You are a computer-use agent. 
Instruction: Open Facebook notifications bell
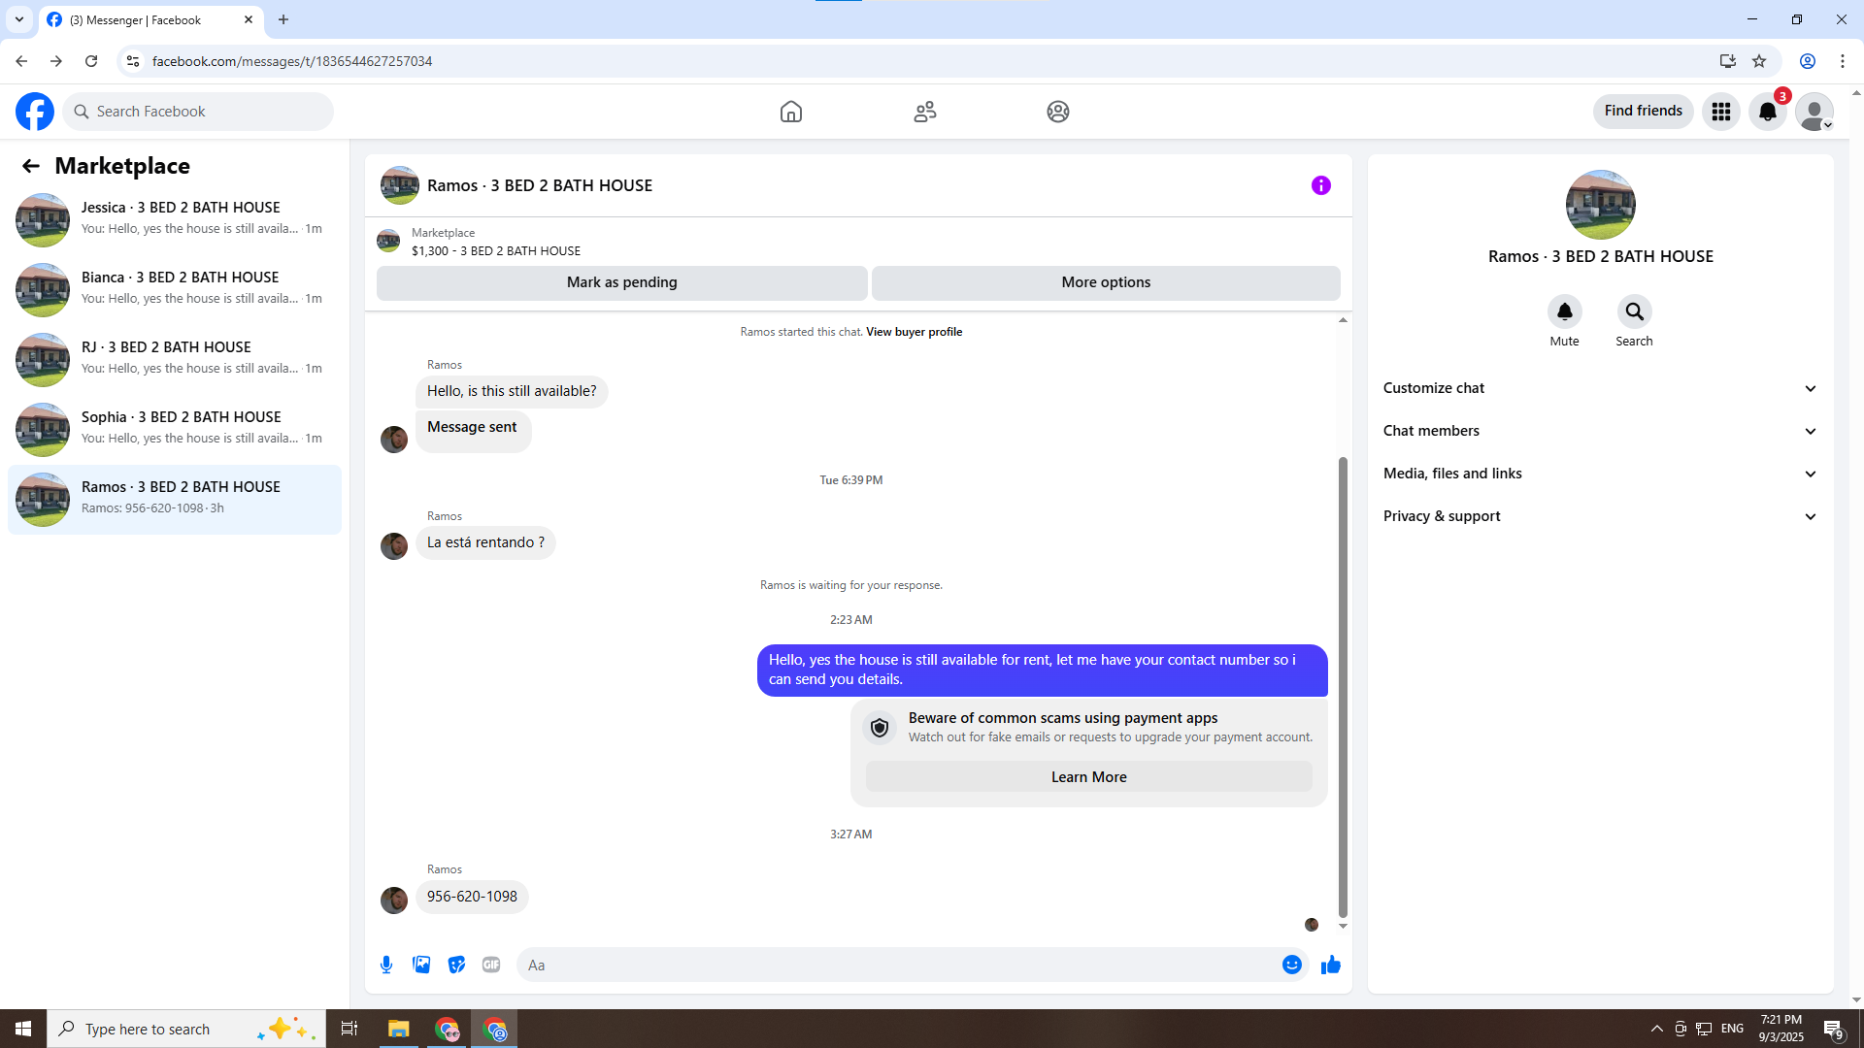(1768, 112)
